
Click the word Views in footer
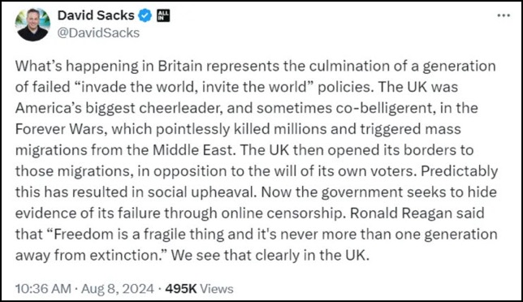[217, 289]
